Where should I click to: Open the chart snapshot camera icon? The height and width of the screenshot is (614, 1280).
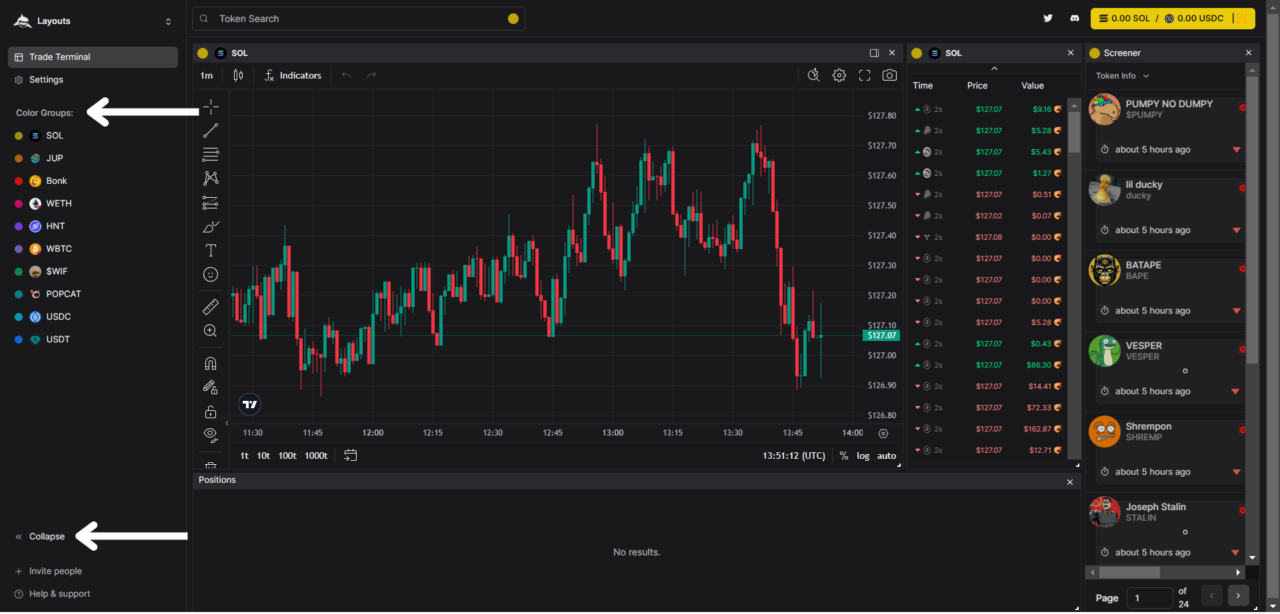click(x=889, y=75)
